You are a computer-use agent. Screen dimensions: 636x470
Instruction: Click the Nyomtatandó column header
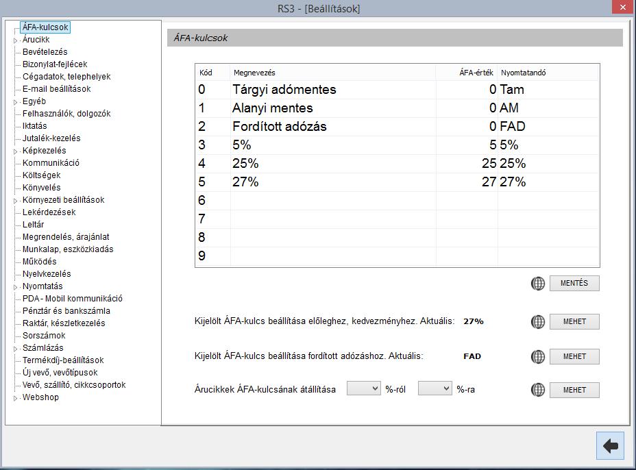point(548,73)
